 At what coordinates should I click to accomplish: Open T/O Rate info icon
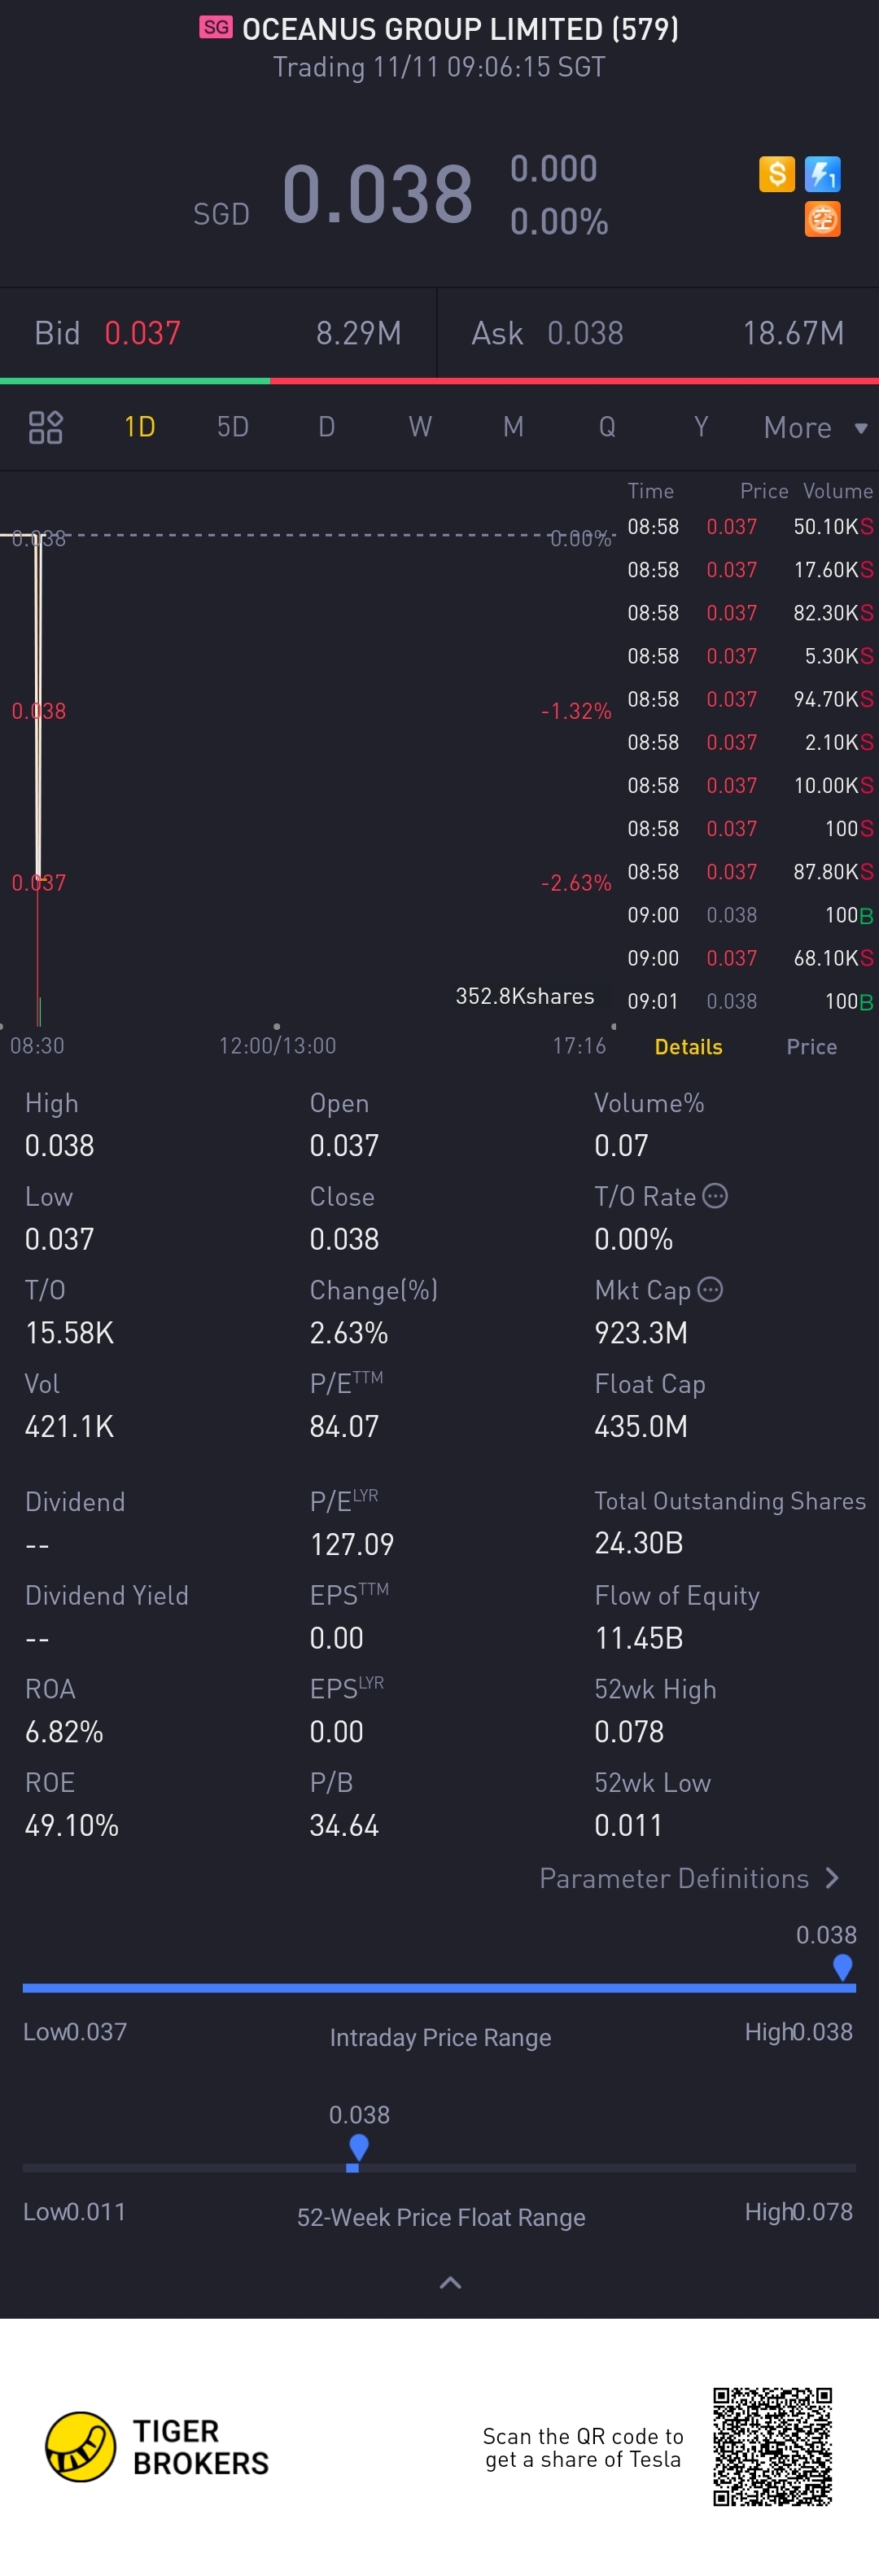715,1196
